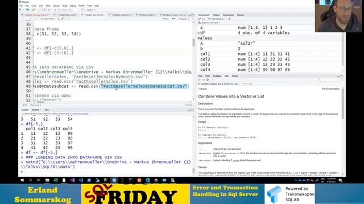Click the Re-run previous code icon
The image size is (364, 204).
point(173,19)
